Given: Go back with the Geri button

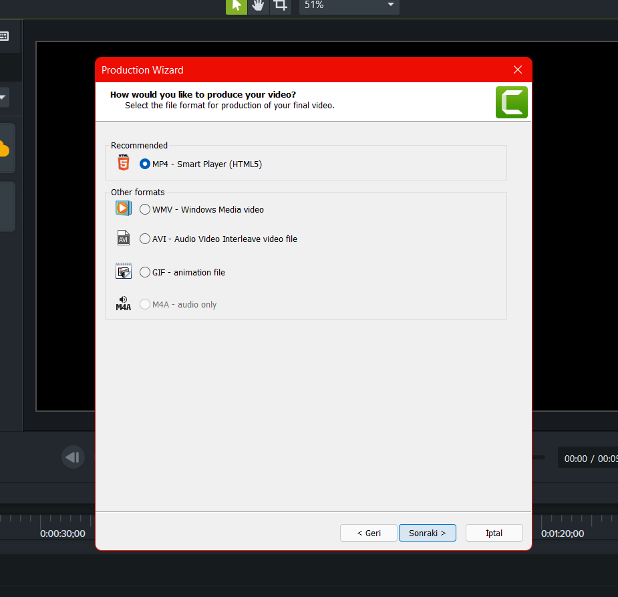Looking at the screenshot, I should [369, 533].
